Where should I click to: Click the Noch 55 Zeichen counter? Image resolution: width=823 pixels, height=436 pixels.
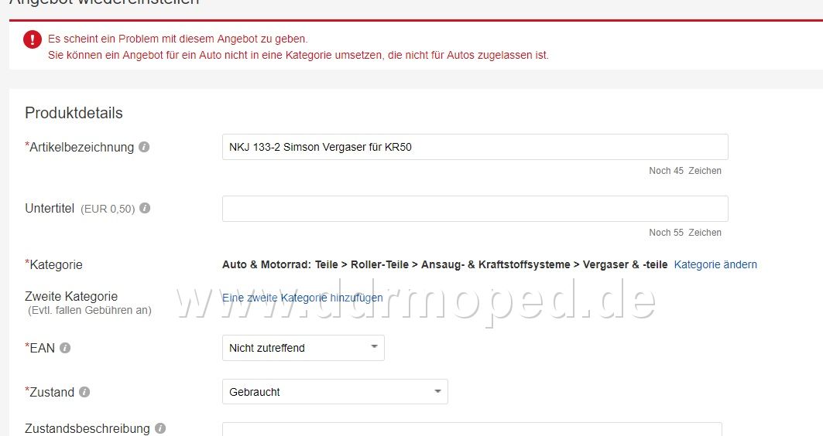[684, 233]
